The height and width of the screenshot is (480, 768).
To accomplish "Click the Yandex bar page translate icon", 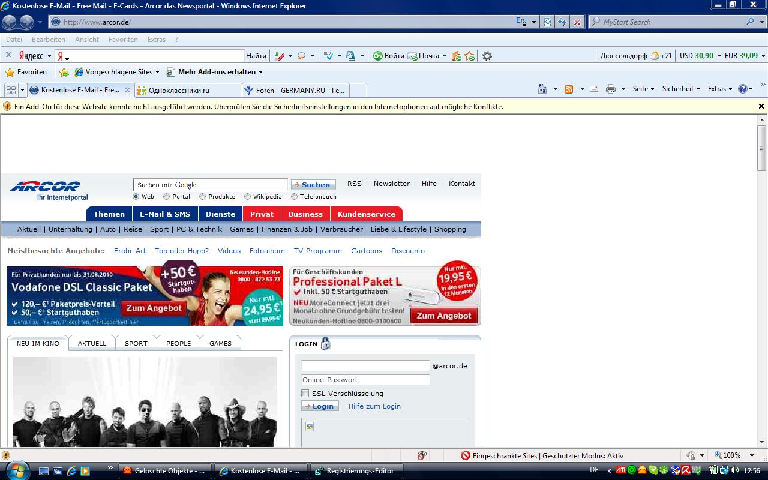I will point(350,56).
